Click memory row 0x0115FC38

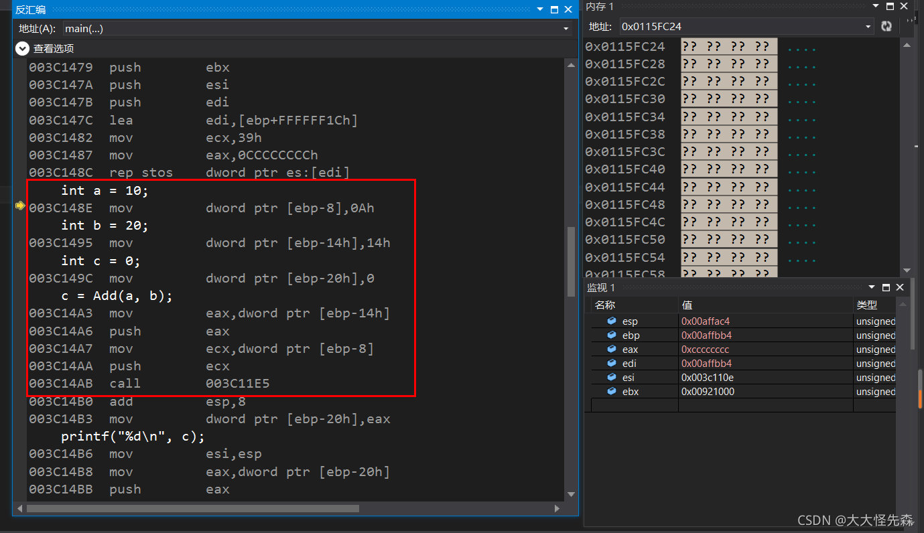[702, 134]
